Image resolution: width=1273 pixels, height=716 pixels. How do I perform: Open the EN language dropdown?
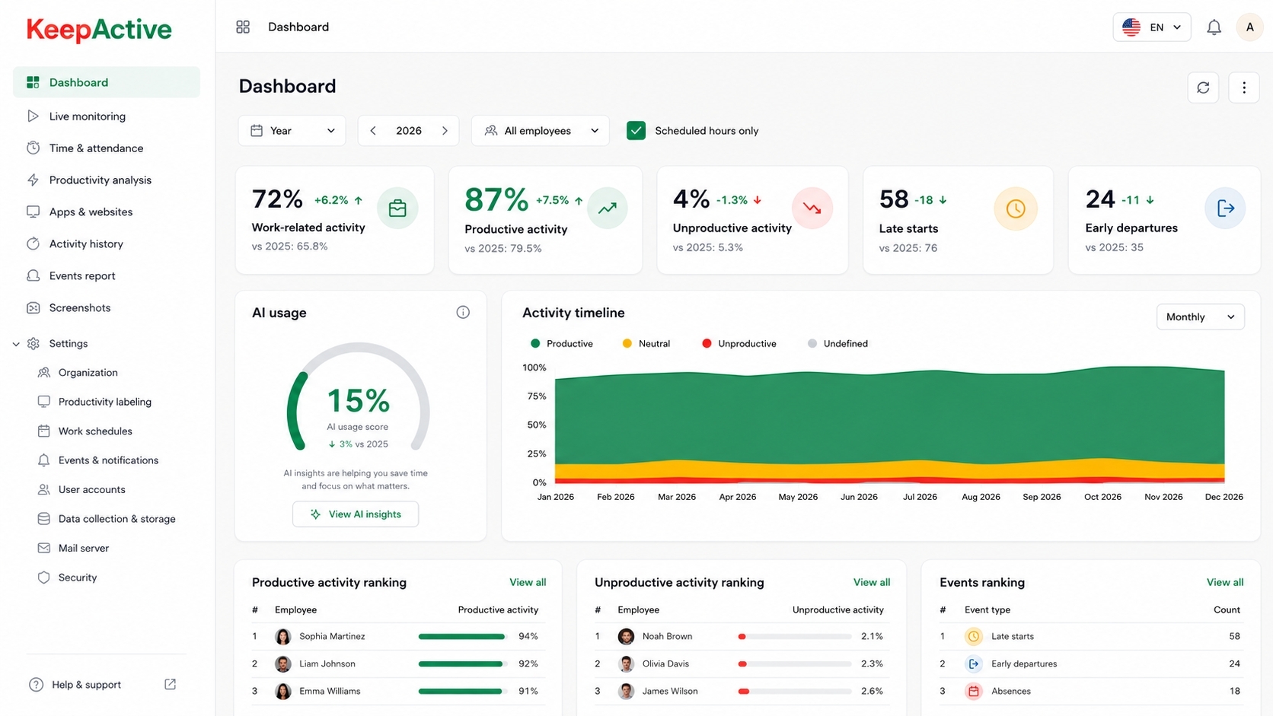click(1152, 27)
